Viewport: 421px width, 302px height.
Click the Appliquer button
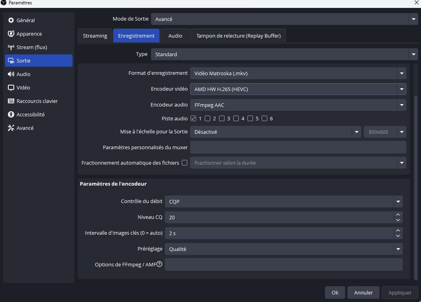[400, 293]
